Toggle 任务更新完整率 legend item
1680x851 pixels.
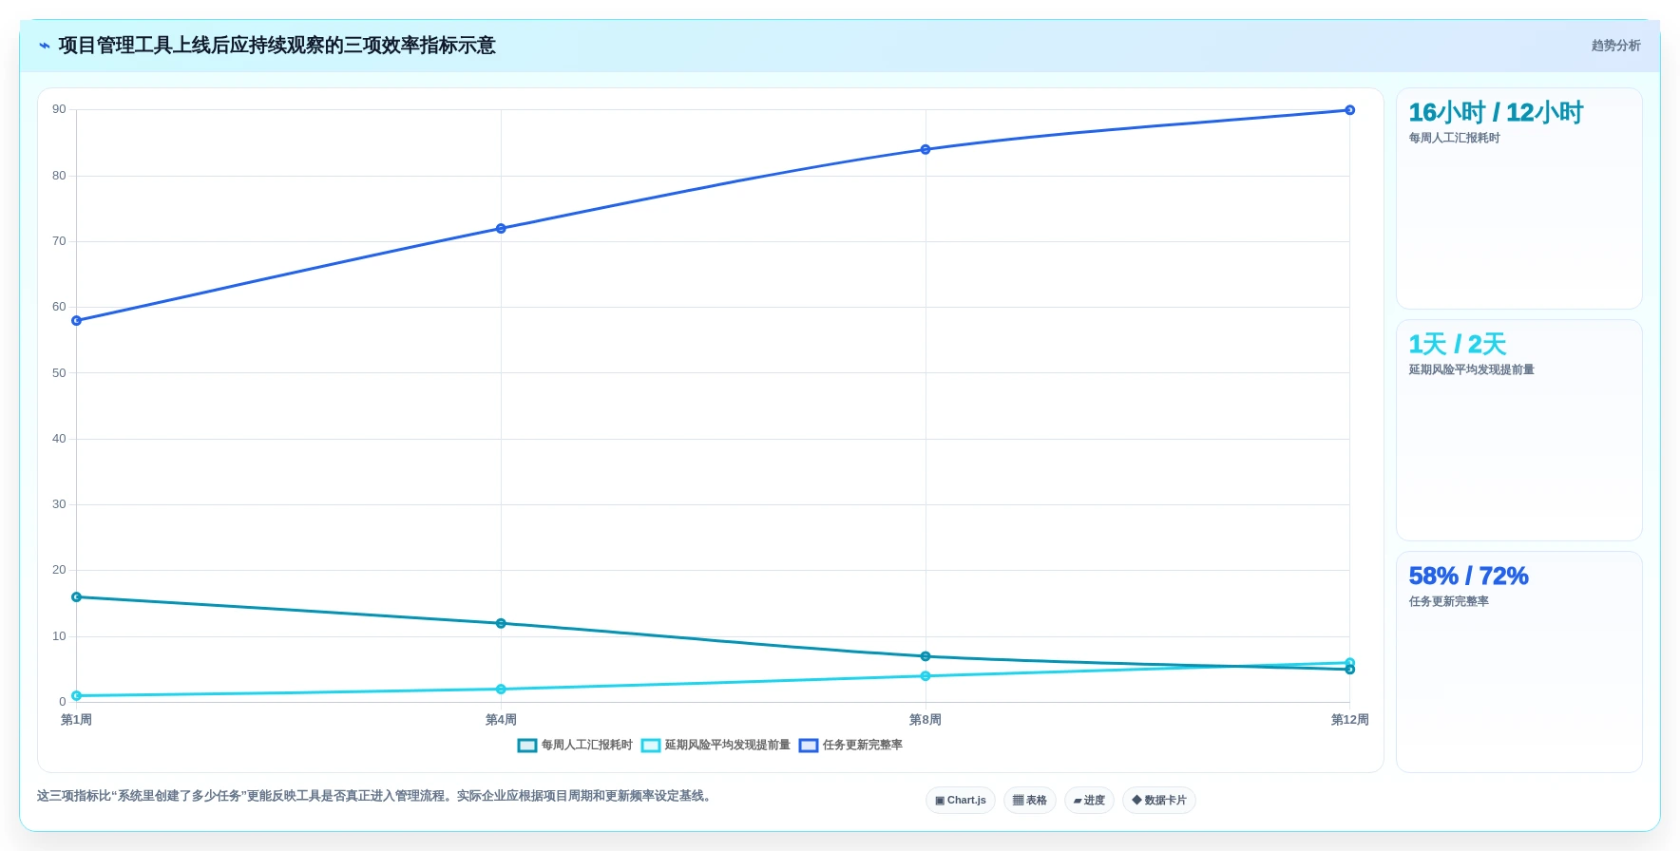(850, 746)
